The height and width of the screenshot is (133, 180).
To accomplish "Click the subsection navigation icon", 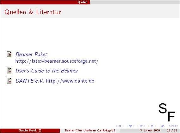I will pos(141,126).
